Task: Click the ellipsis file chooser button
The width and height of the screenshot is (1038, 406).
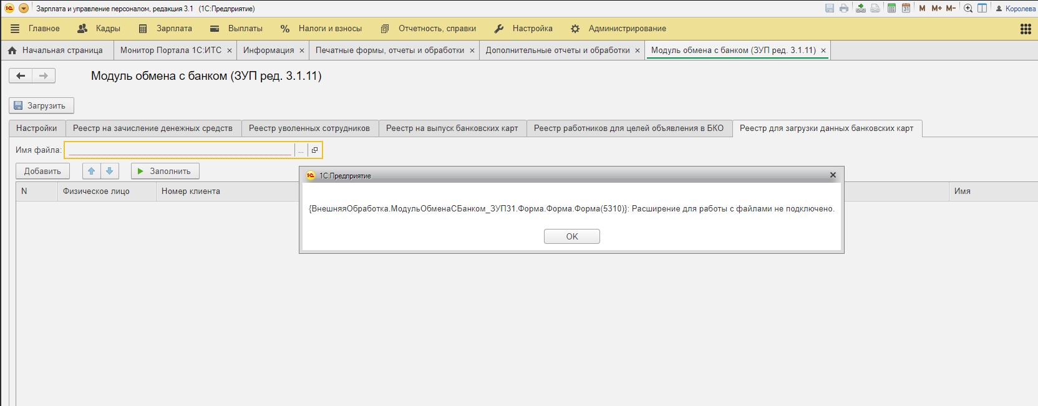Action: (x=301, y=150)
